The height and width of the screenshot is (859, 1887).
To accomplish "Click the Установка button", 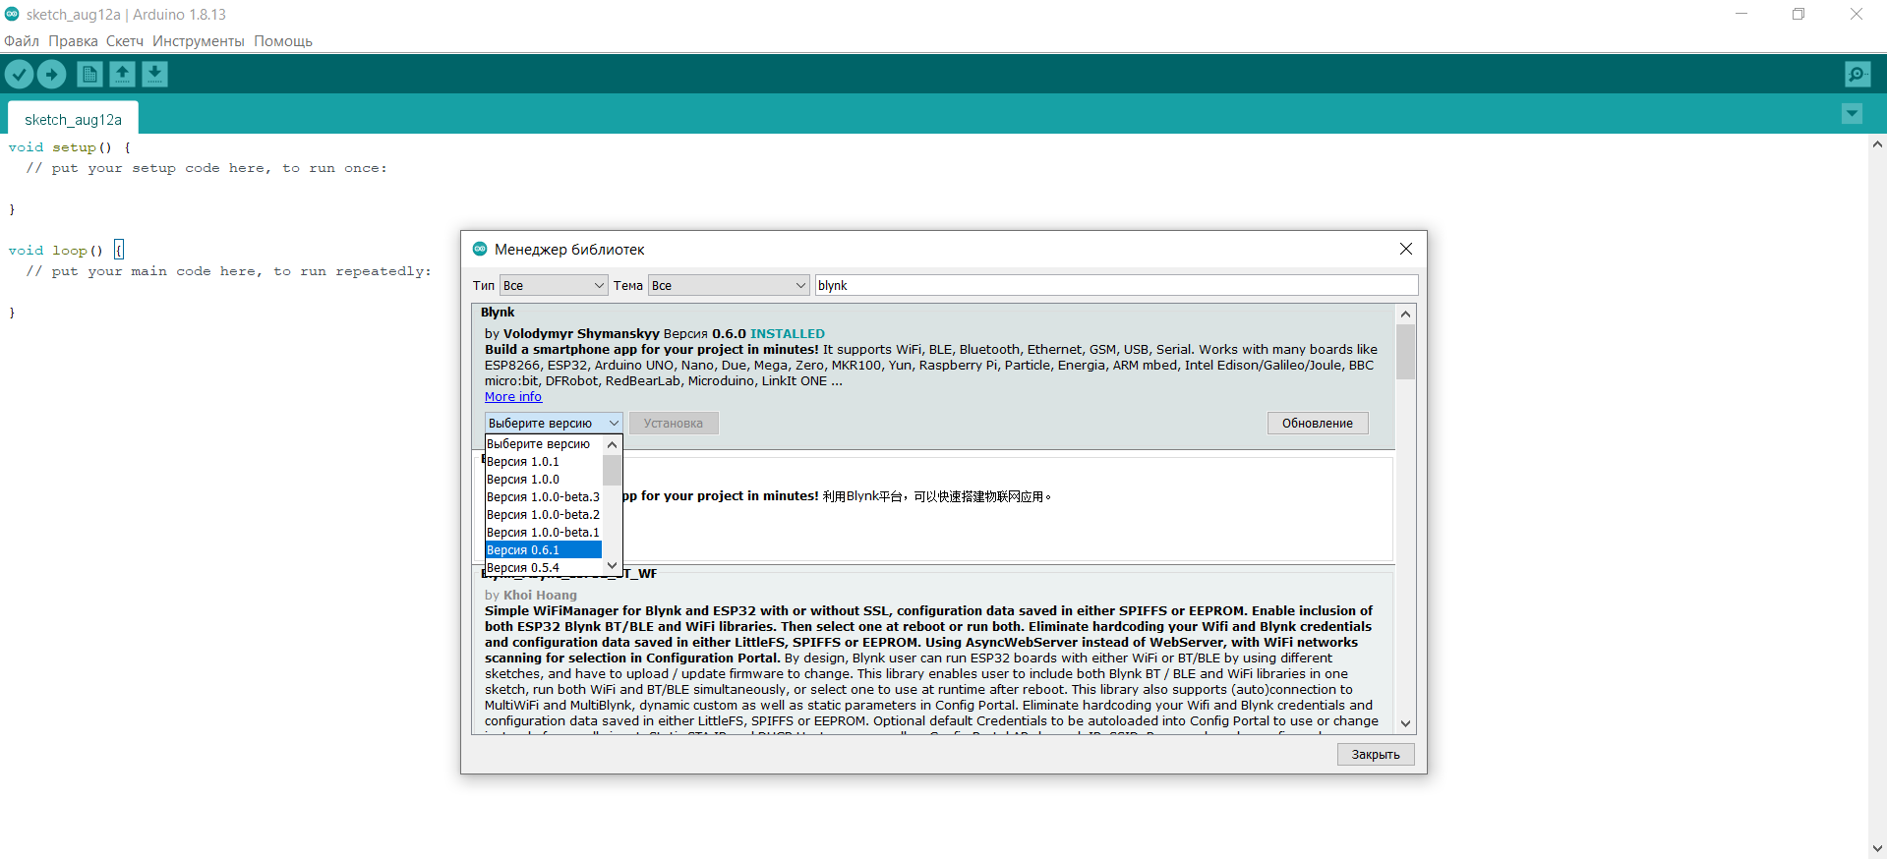I will (x=674, y=423).
